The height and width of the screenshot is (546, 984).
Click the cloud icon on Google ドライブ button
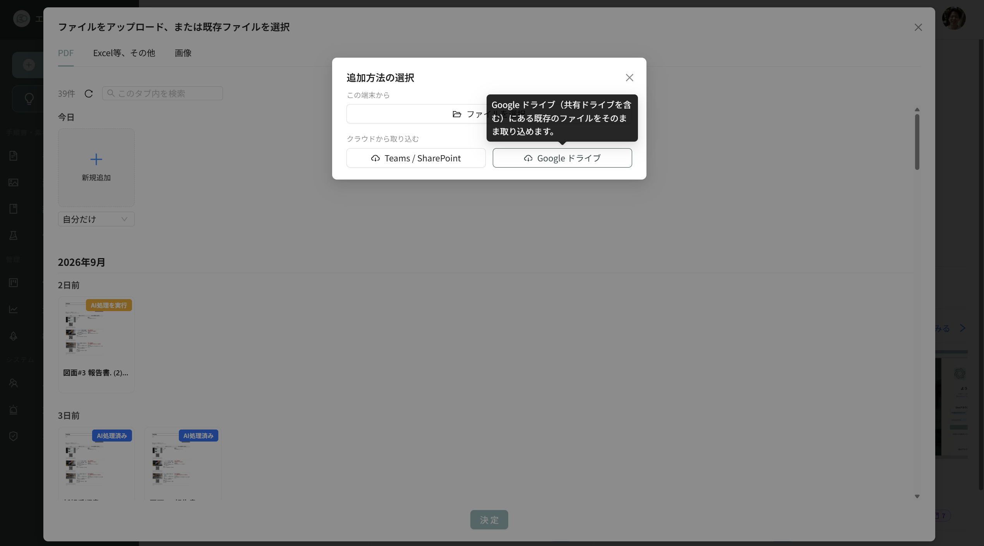pos(528,158)
